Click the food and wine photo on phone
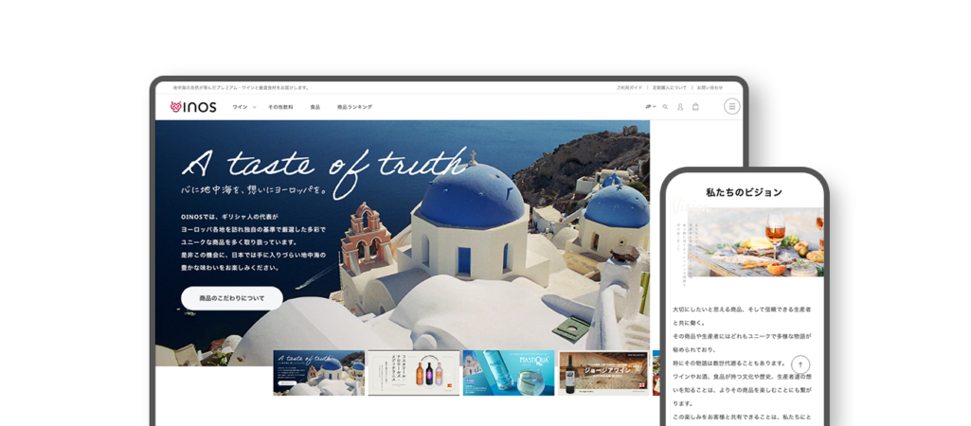 (x=748, y=243)
